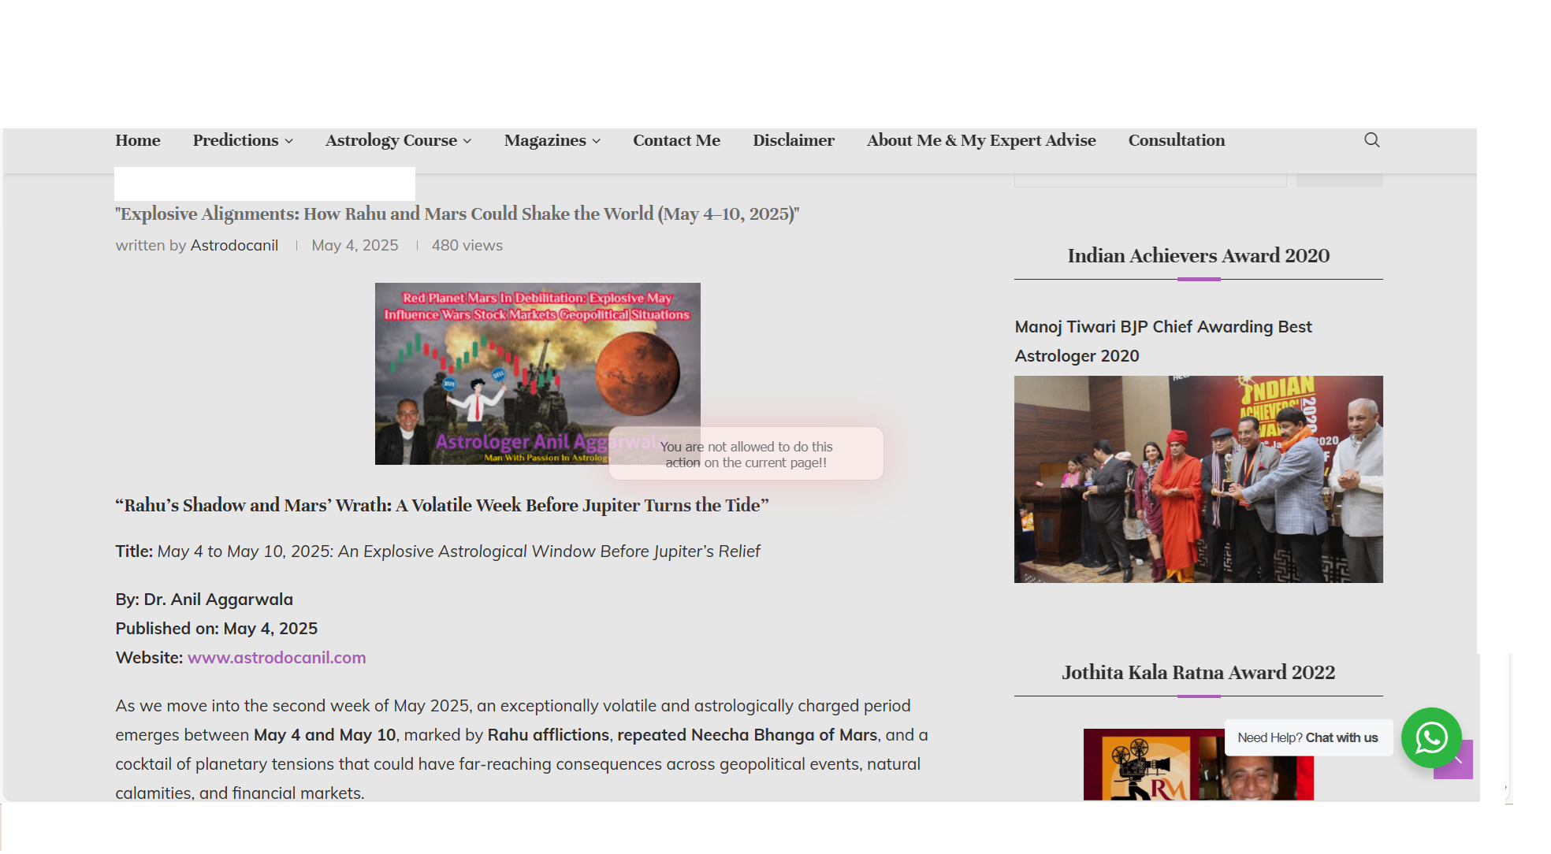Open WhatsApp chat bubble icon

point(1431,738)
